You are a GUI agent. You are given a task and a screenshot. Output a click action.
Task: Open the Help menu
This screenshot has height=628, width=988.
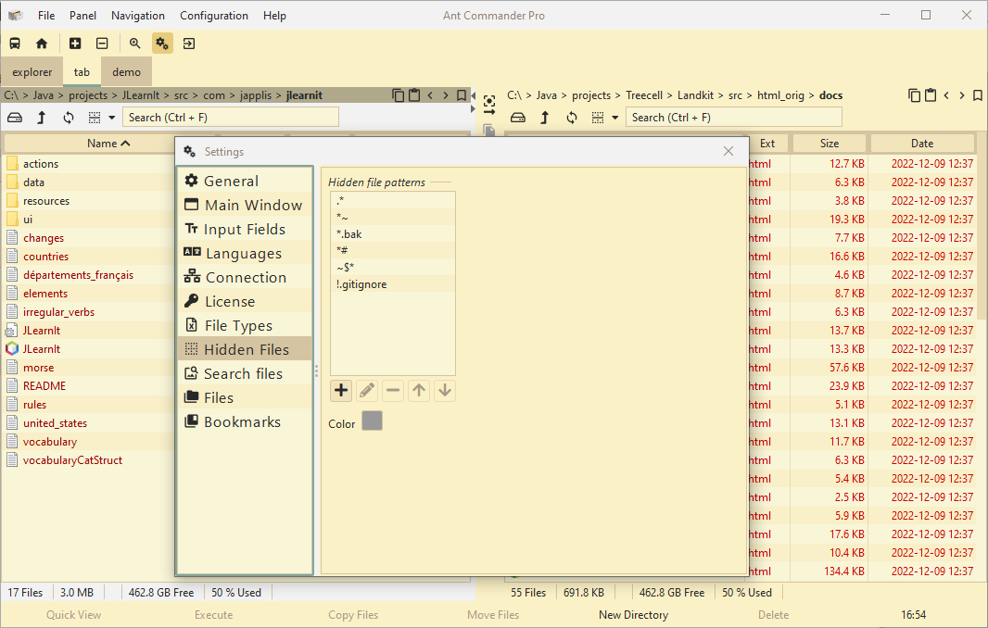click(274, 16)
